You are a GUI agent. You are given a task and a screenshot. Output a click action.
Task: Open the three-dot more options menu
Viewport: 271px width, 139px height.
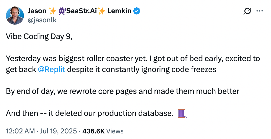[260, 11]
